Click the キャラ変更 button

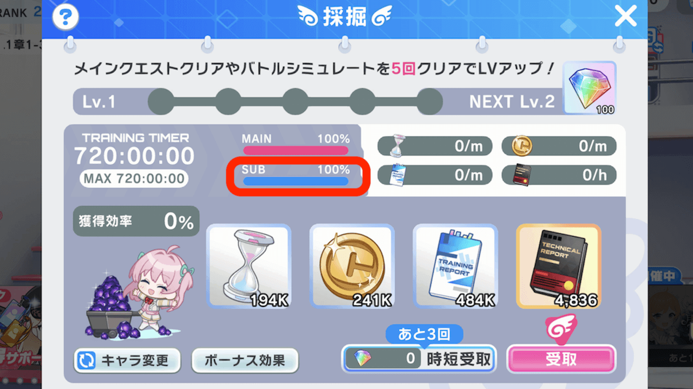(127, 360)
